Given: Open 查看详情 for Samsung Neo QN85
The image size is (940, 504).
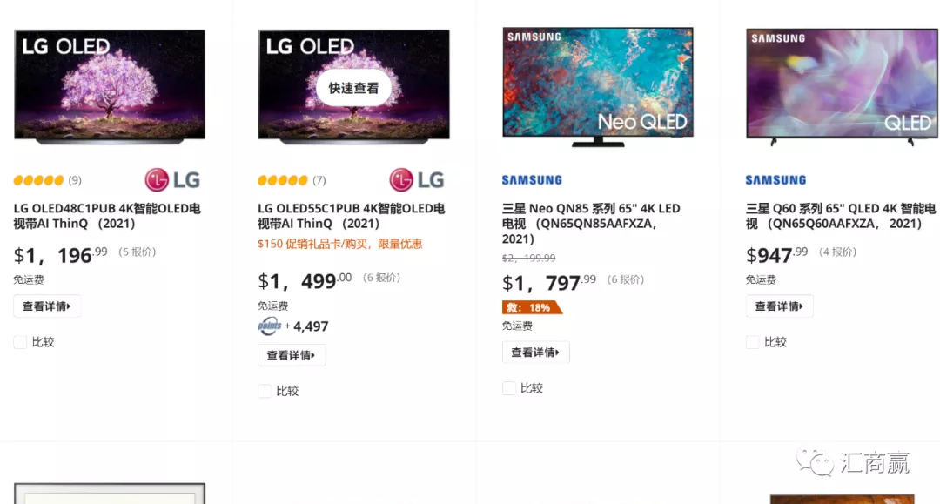Looking at the screenshot, I should pyautogui.click(x=535, y=353).
